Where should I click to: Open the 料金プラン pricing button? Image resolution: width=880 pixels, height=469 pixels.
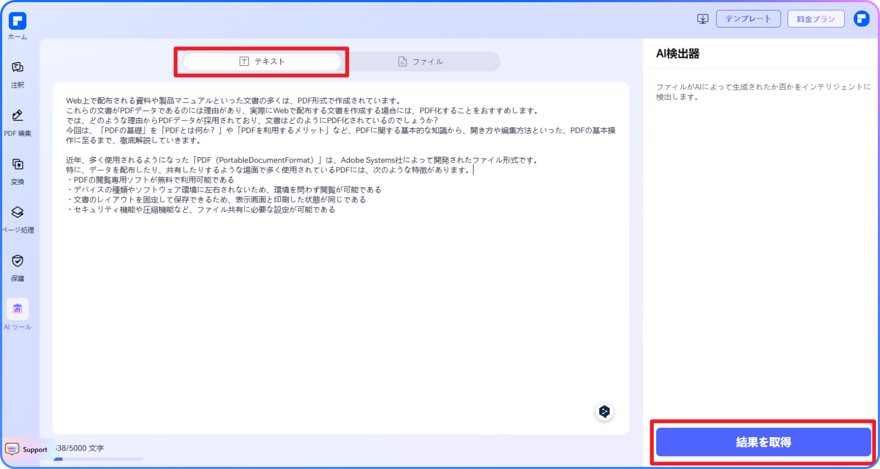point(816,19)
